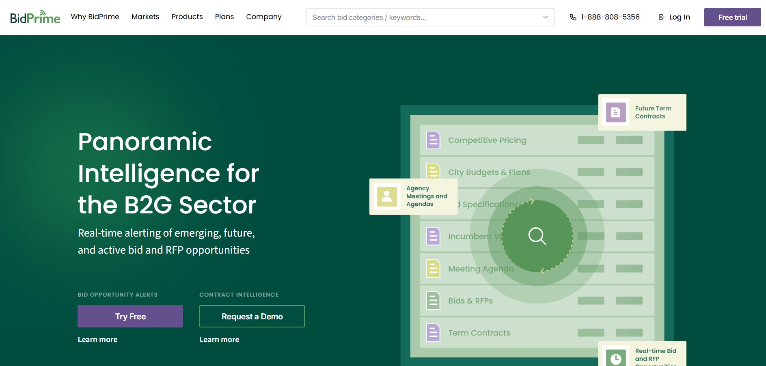Go to the Plans page
Screen dimensions: 766x366
point(224,17)
